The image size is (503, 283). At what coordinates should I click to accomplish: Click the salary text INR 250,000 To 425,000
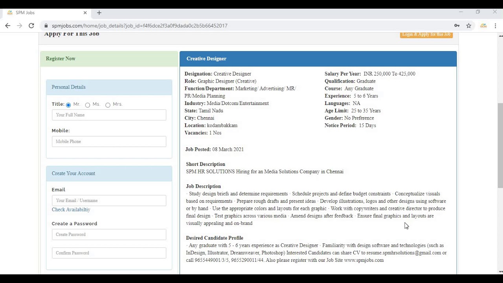click(x=389, y=74)
